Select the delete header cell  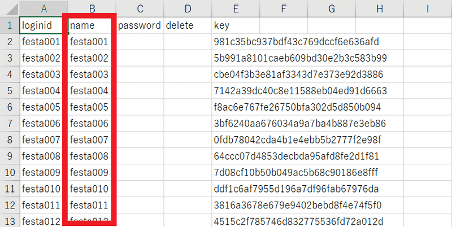point(188,25)
